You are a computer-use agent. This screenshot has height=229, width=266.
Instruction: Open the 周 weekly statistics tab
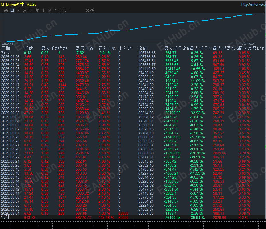19,10
